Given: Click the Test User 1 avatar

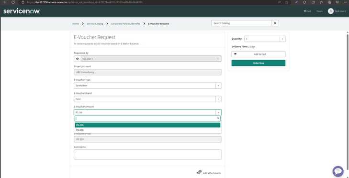Looking at the screenshot, I should (x=330, y=11).
